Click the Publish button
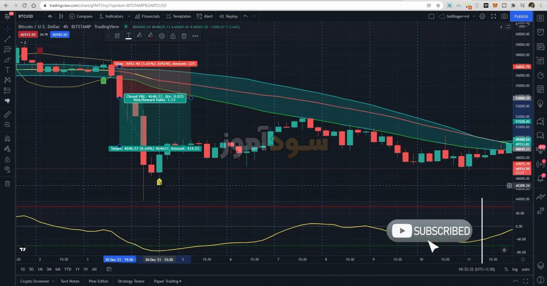The height and width of the screenshot is (286, 547). click(521, 16)
